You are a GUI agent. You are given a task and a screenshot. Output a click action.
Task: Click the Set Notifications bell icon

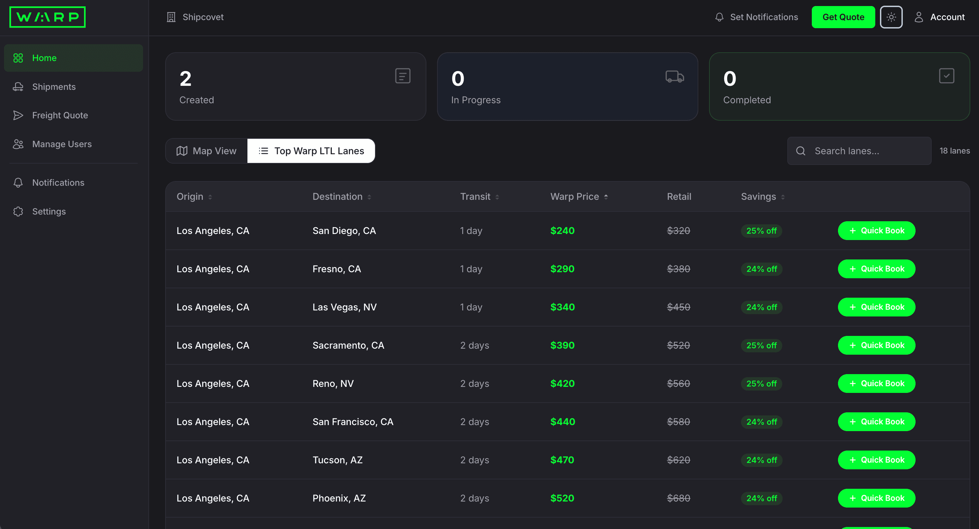pos(719,17)
